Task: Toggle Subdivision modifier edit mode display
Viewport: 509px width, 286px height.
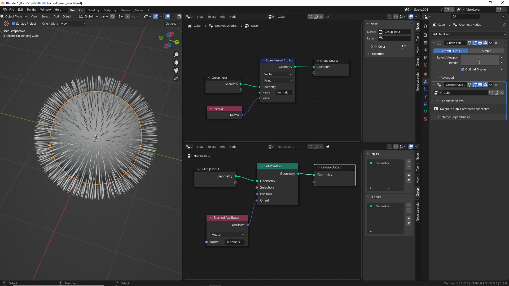Action: pos(475,43)
